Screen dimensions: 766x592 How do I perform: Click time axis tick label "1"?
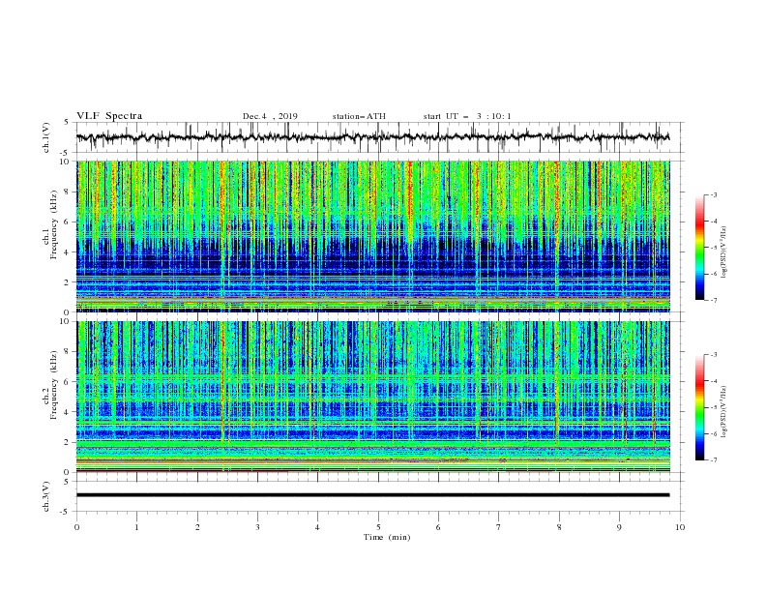point(136,527)
